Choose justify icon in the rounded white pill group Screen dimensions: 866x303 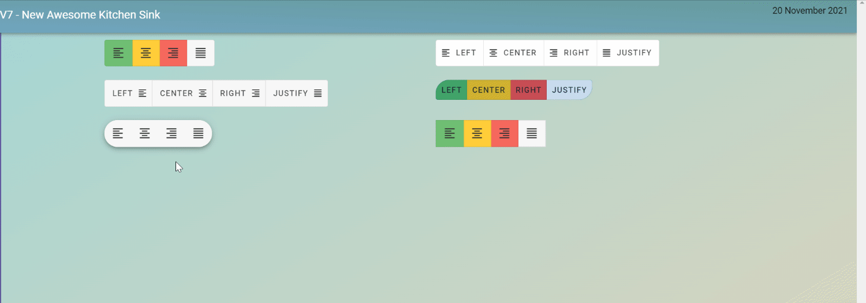(199, 134)
